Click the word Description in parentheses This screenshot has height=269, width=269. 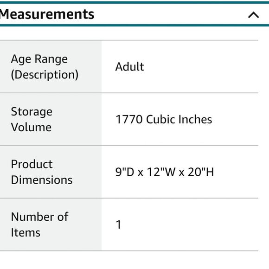(45, 75)
